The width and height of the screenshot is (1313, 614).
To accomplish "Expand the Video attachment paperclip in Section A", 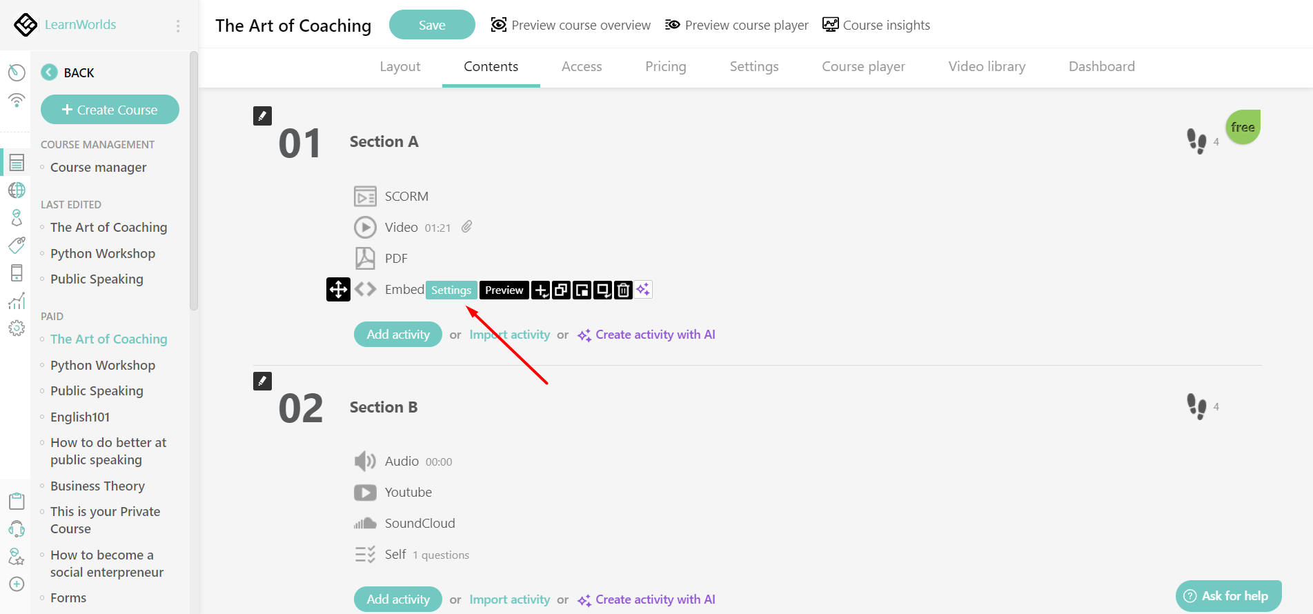I will pyautogui.click(x=466, y=226).
